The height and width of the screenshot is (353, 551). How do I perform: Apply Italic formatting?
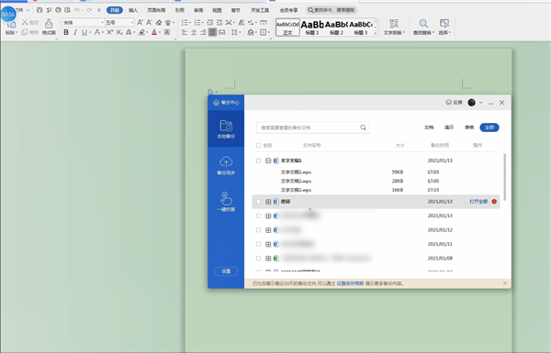(x=75, y=32)
